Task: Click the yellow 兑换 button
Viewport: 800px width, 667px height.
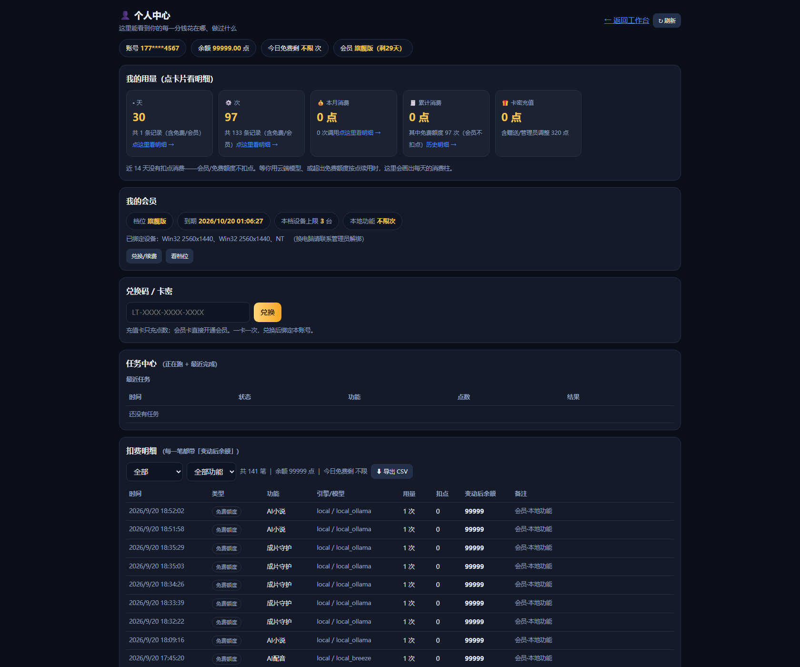Action: [268, 312]
